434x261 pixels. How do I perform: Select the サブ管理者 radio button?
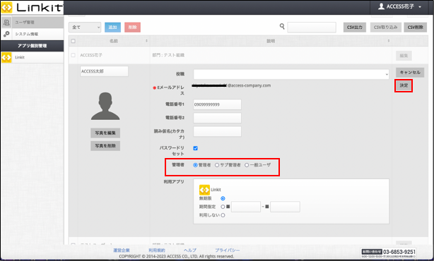pyautogui.click(x=217, y=165)
